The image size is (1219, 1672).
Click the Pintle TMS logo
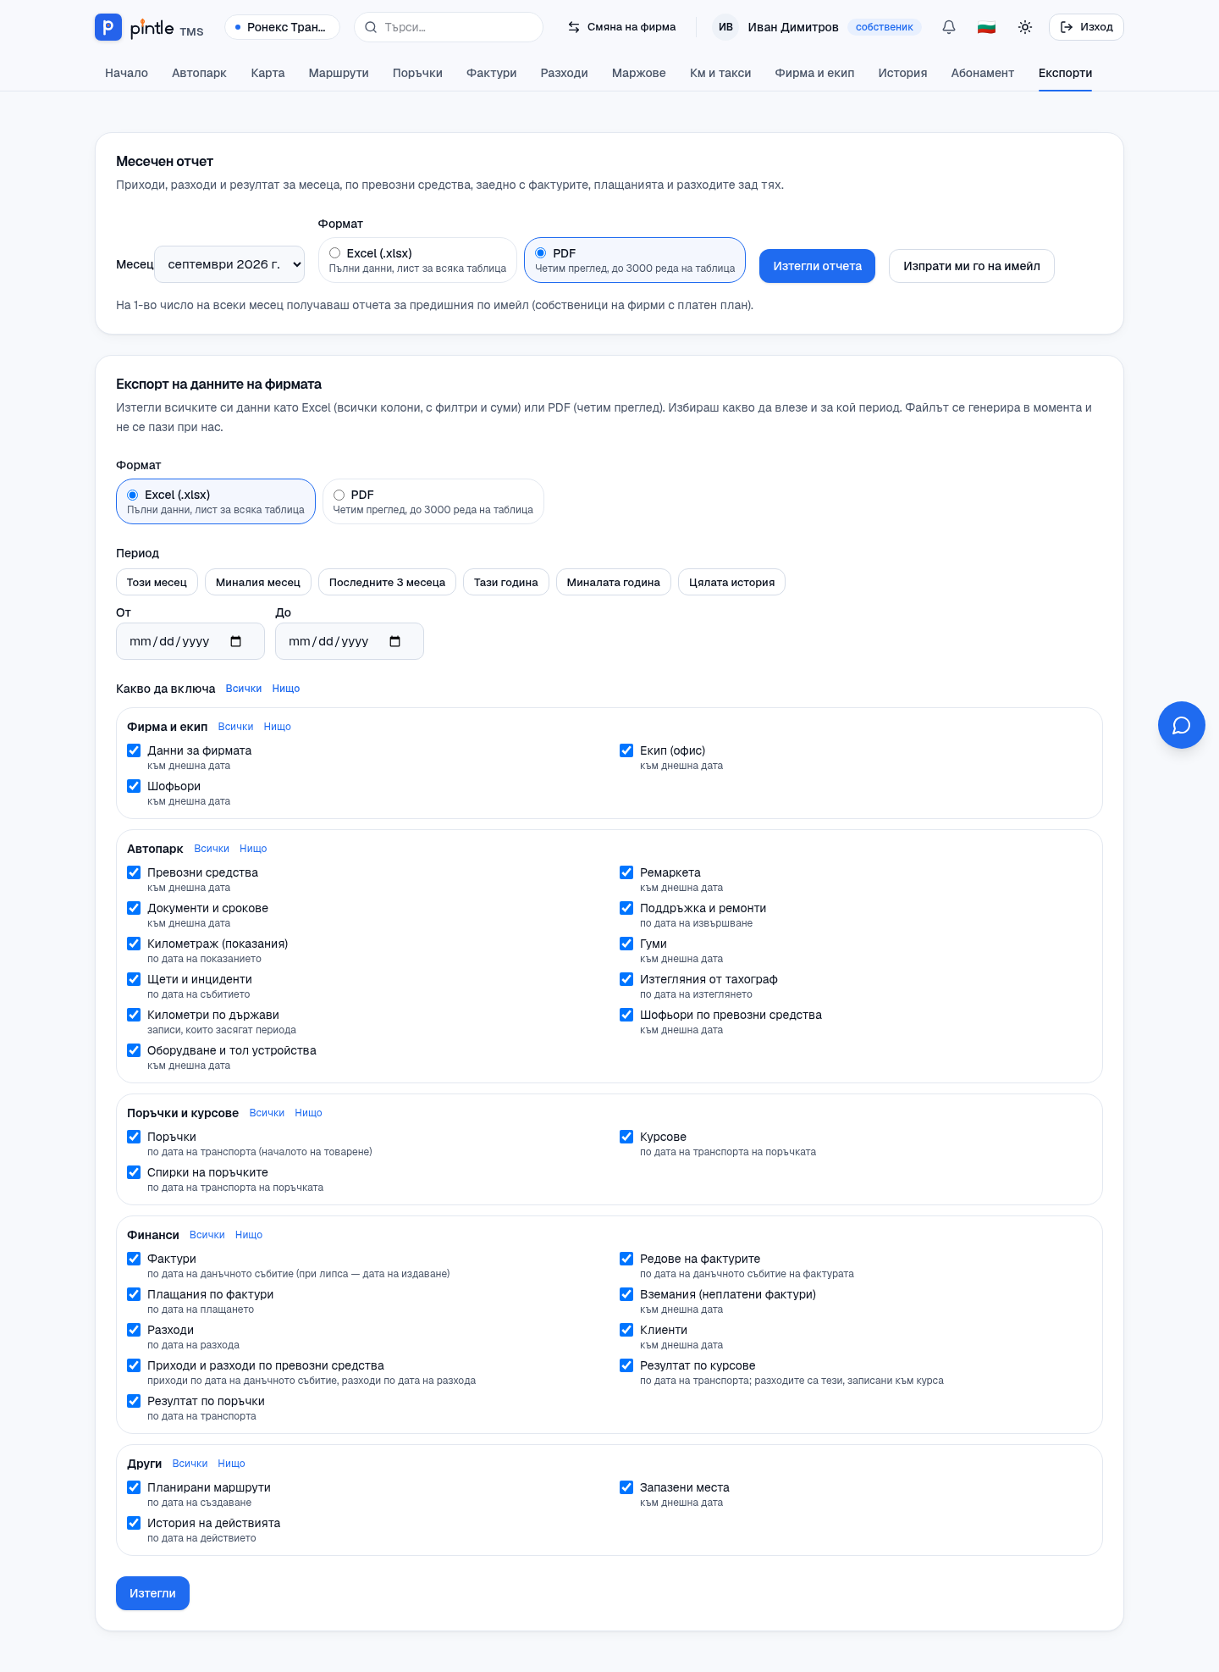149,27
